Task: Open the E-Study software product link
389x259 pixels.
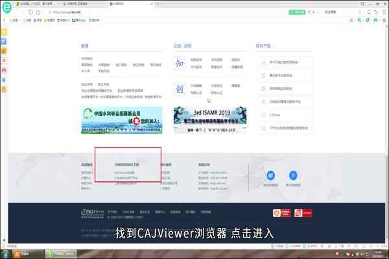Action: [x=275, y=115]
